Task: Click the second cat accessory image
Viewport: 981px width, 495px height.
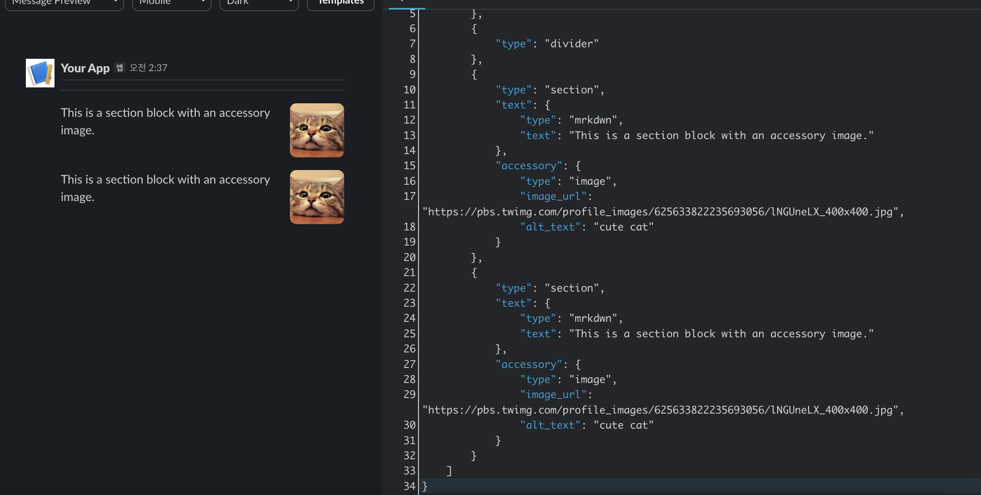Action: pos(317,197)
